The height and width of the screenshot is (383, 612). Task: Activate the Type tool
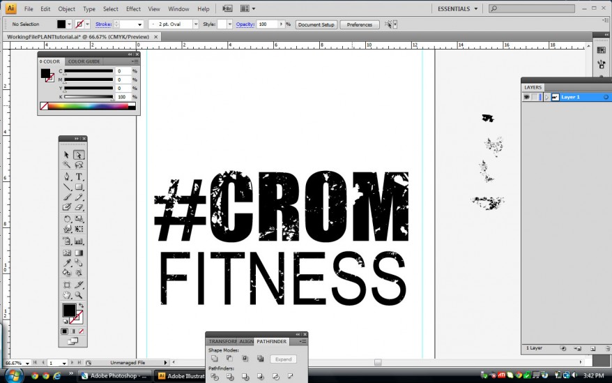(x=79, y=177)
